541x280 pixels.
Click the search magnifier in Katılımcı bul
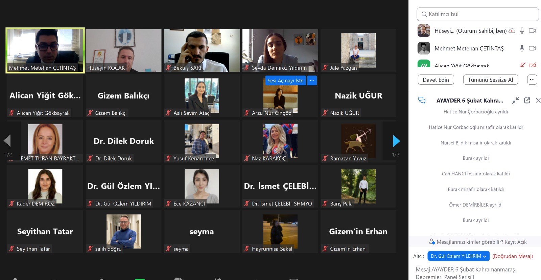click(x=424, y=14)
